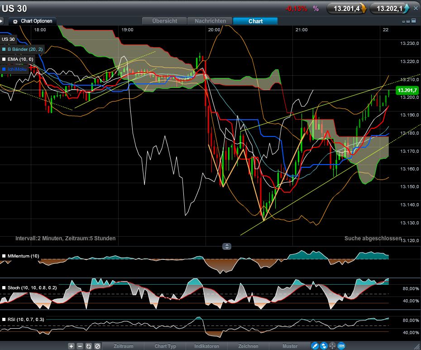
Task: Click the 21:00 time axis label
Action: 301,30
